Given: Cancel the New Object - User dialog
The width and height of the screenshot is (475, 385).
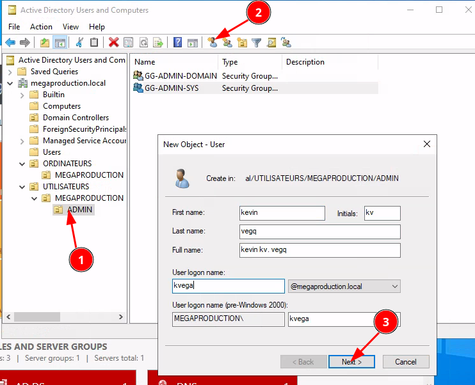Looking at the screenshot, I should coord(405,361).
